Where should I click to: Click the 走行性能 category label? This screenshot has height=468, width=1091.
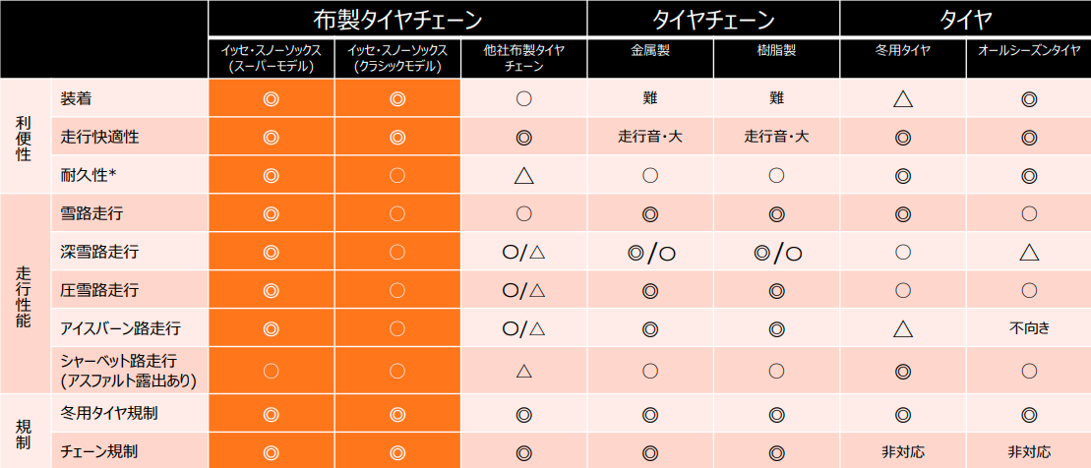24,291
